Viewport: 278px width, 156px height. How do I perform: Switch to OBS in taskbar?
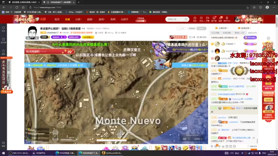click(20, 153)
